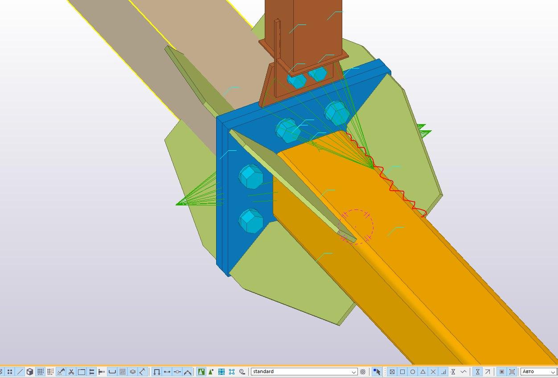This screenshot has width=558, height=378.
Task: Toggle the select bolt groups icon
Action: click(x=91, y=372)
